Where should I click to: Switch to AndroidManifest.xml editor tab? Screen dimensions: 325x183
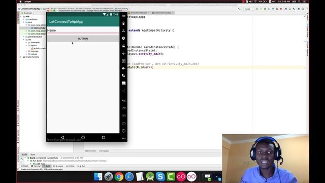click(139, 13)
